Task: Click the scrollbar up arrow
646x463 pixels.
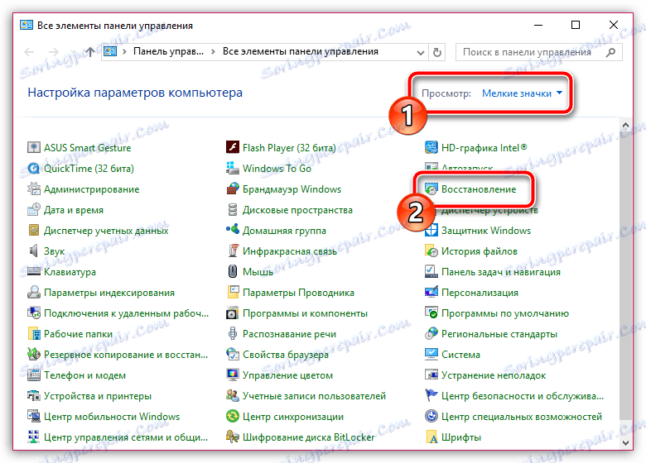Action: (625, 125)
